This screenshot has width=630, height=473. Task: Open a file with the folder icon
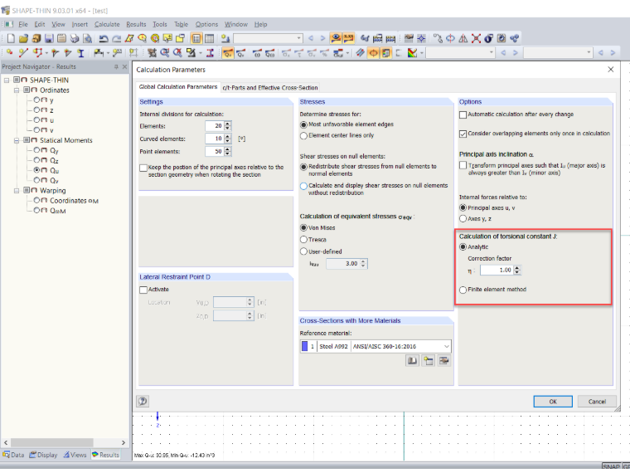(x=23, y=38)
